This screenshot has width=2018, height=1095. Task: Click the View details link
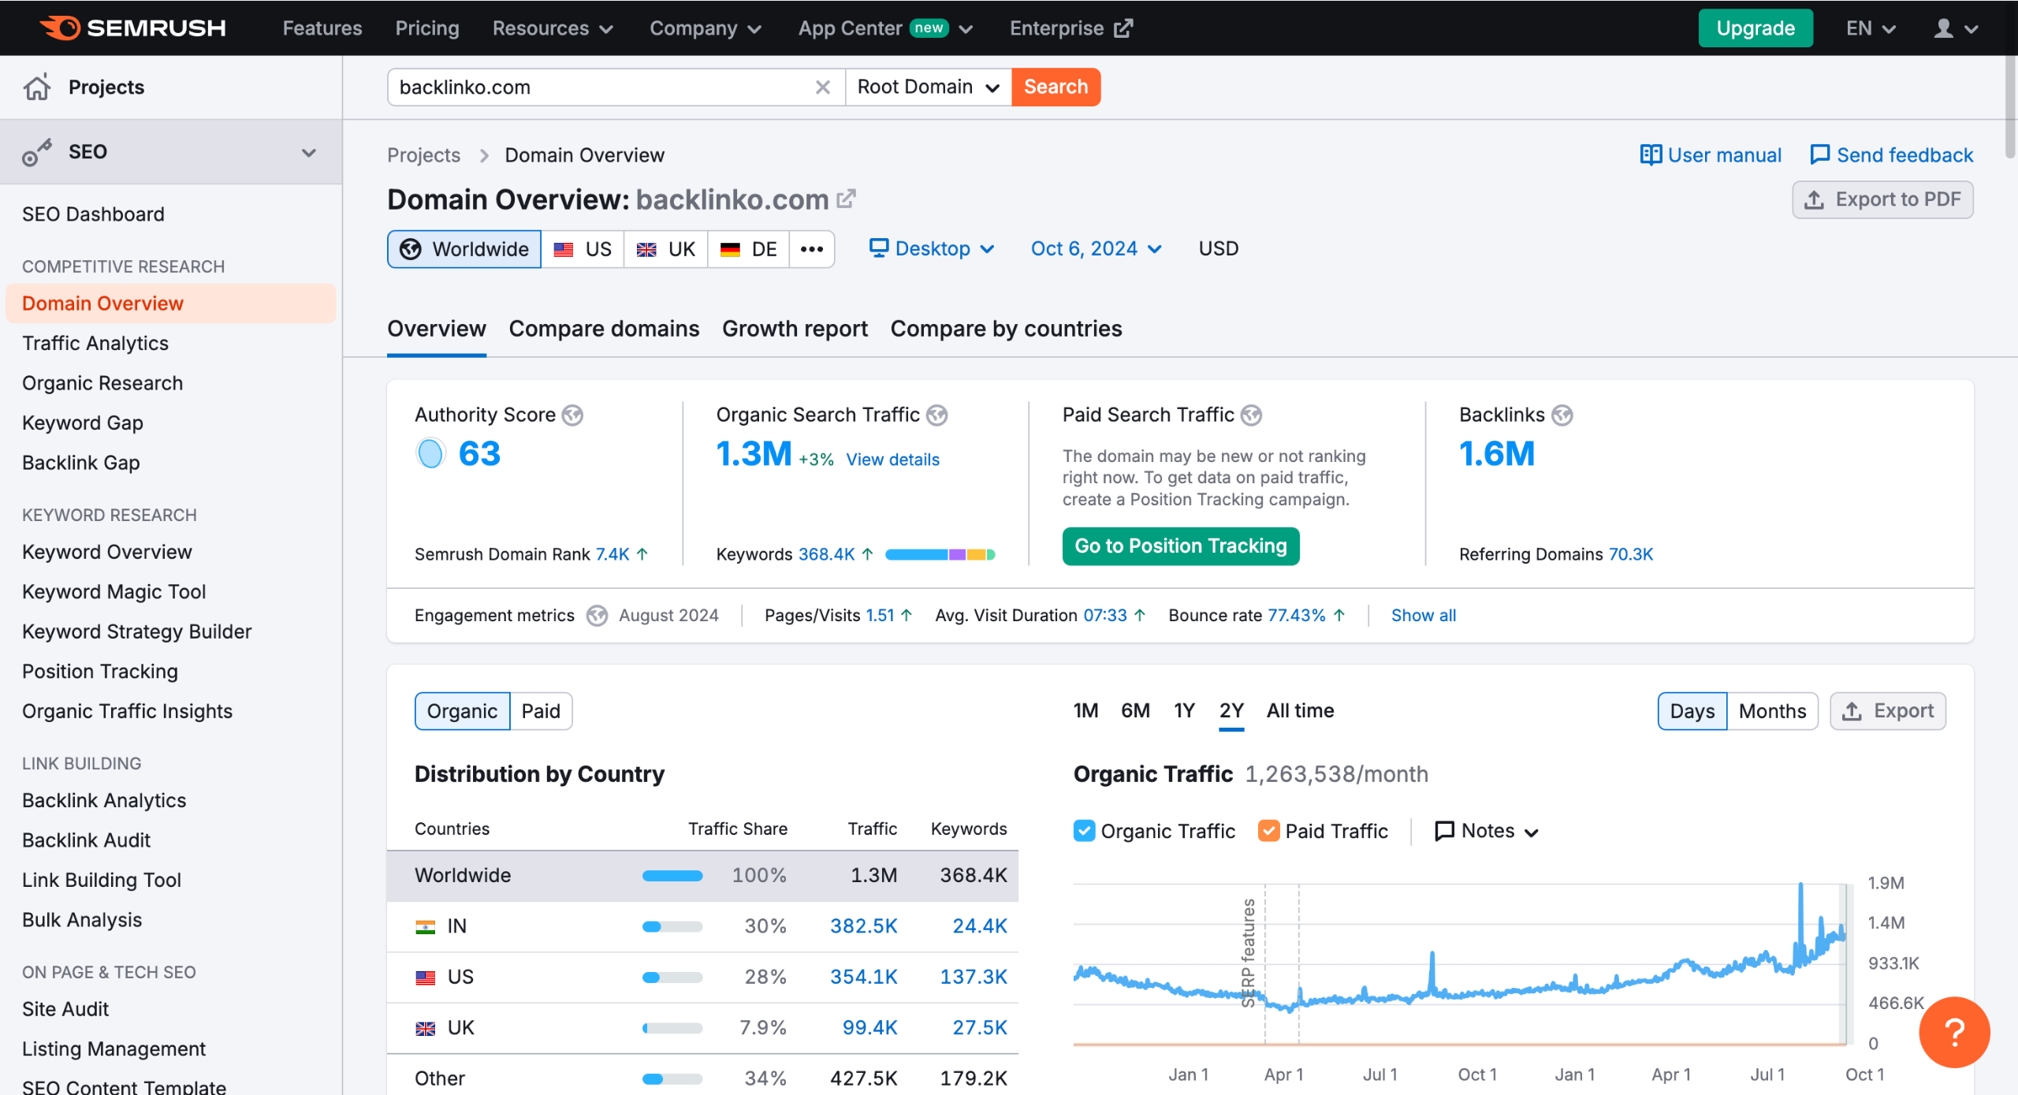pos(892,460)
